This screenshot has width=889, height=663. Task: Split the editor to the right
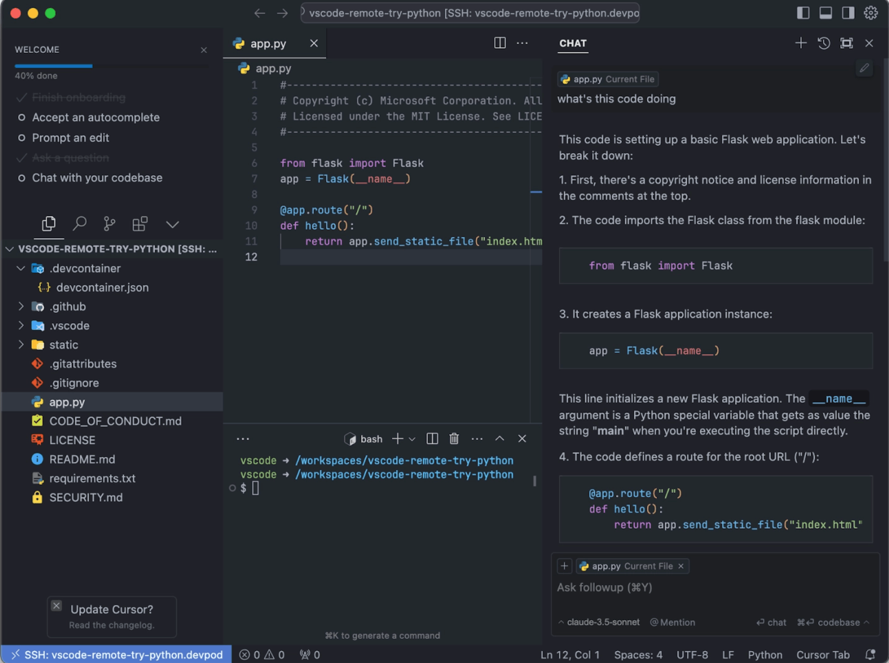point(499,43)
